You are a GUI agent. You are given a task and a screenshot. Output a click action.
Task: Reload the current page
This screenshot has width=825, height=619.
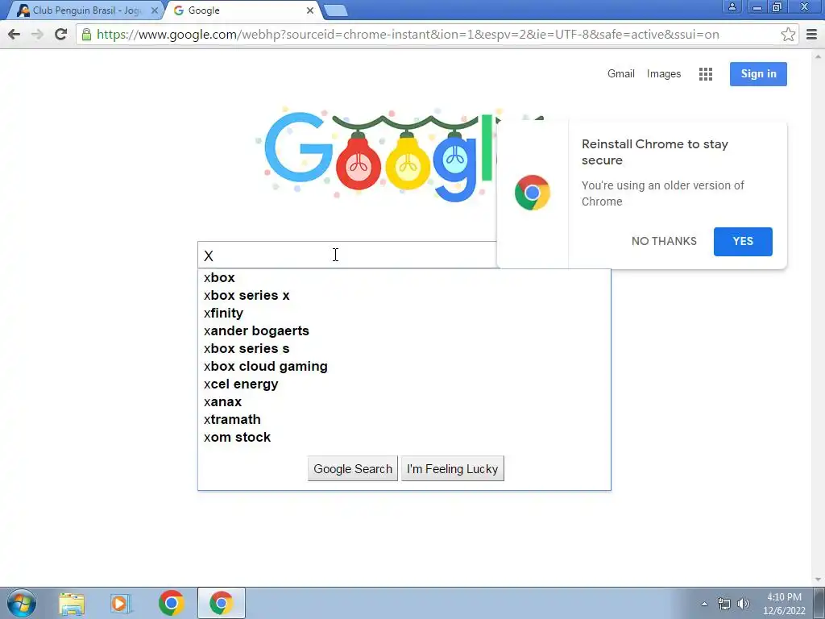coord(61,35)
